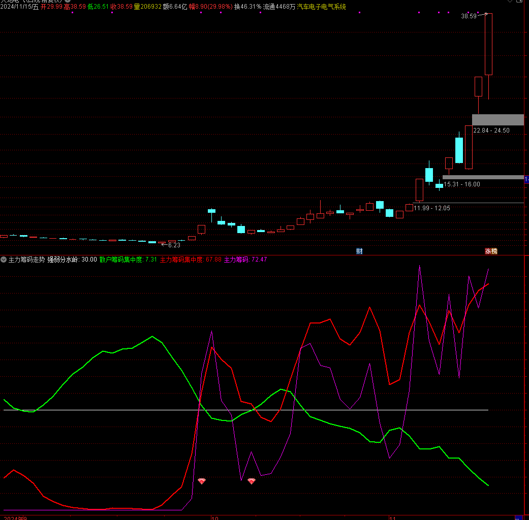Click the 额6.64亿 turnover amount text
The image size is (529, 520).
175,7
